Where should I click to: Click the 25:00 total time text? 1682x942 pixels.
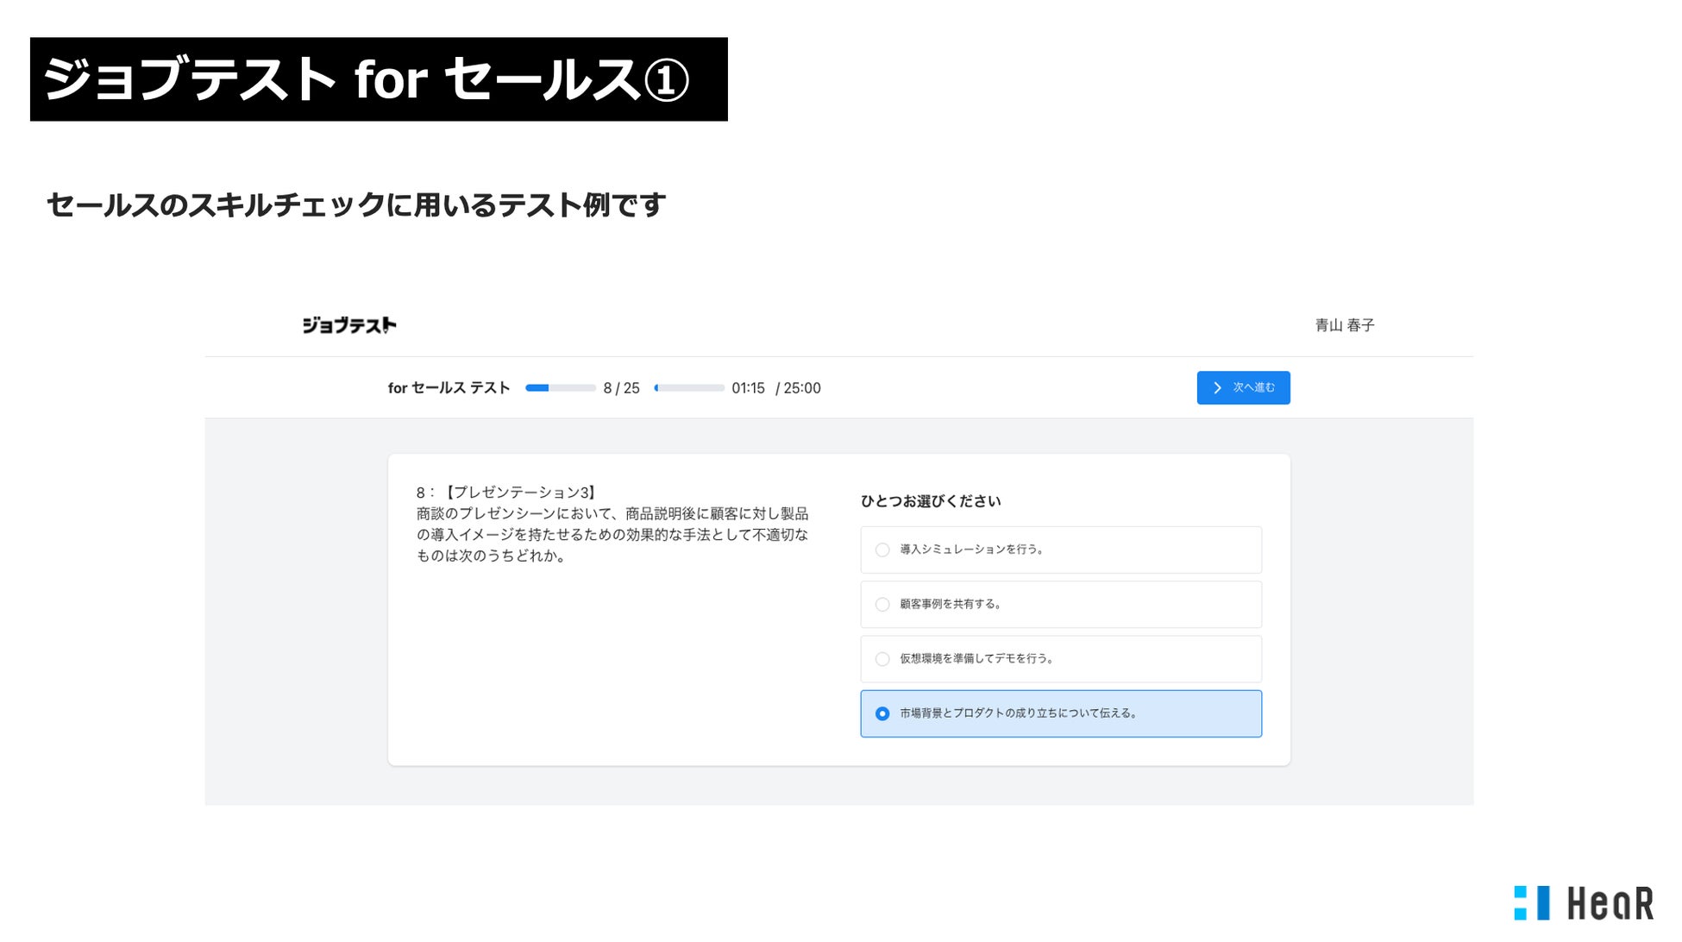(801, 388)
